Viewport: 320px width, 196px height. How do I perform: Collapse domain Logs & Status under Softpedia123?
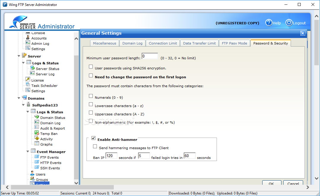coord(28,112)
